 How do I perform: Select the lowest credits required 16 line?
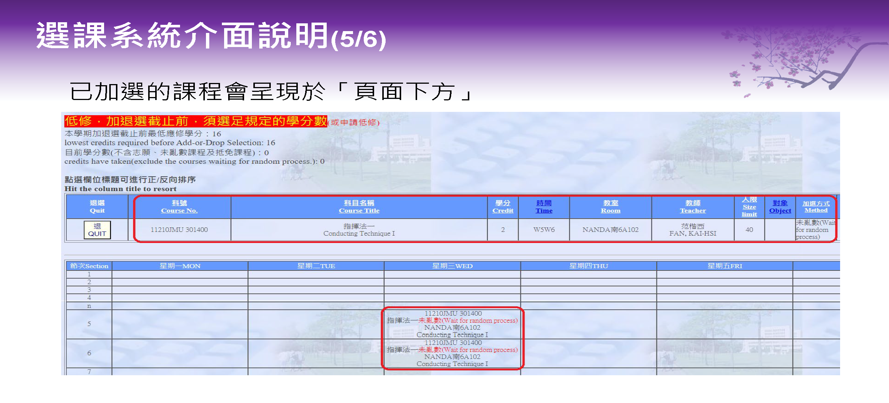point(170,143)
